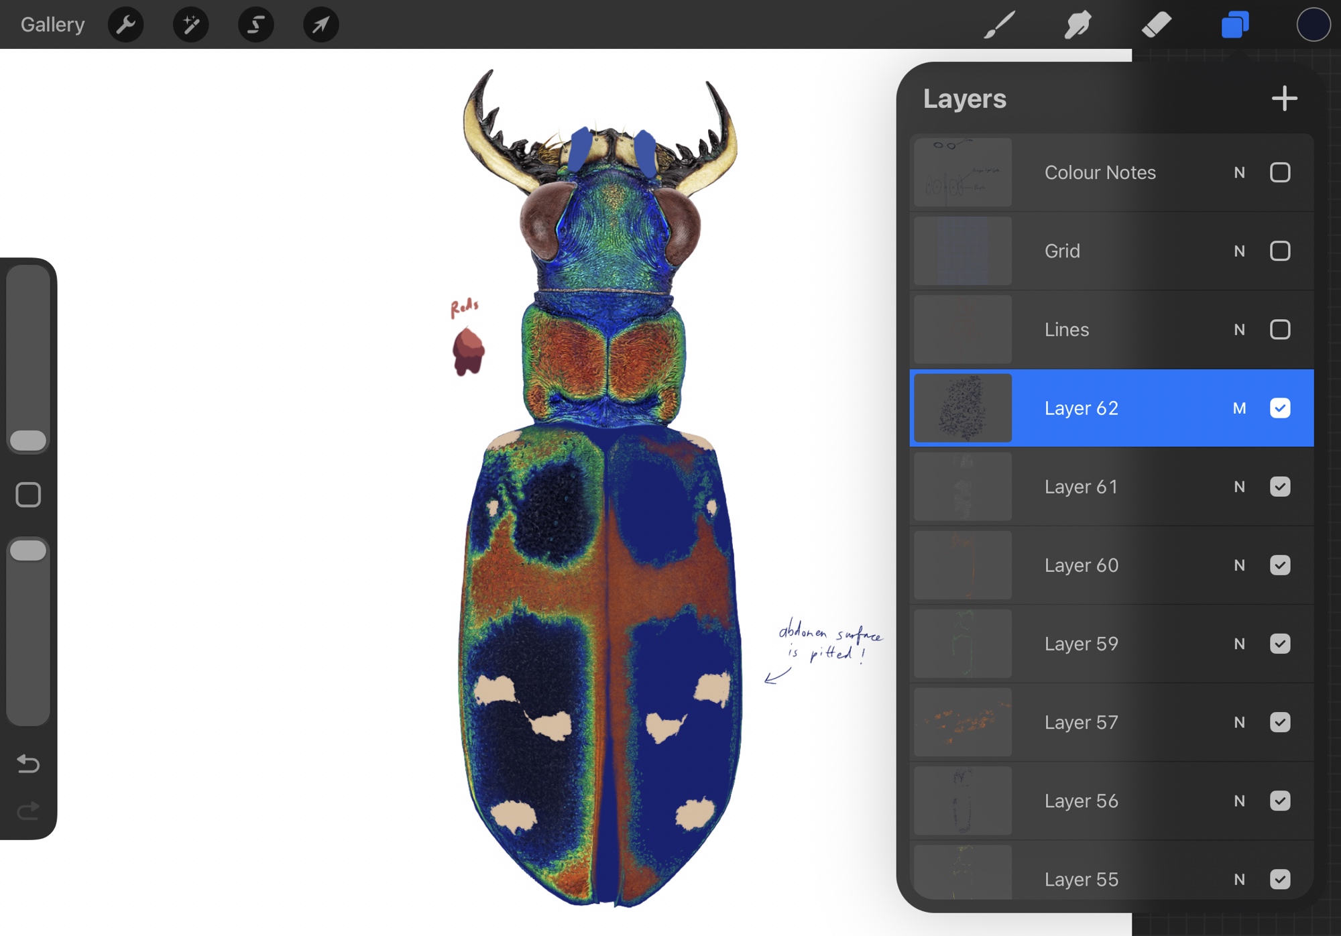The image size is (1341, 936).
Task: Add a new layer with plus button
Action: pyautogui.click(x=1284, y=99)
